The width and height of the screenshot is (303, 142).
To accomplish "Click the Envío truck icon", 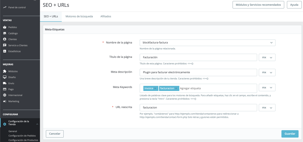I will coord(5,84).
